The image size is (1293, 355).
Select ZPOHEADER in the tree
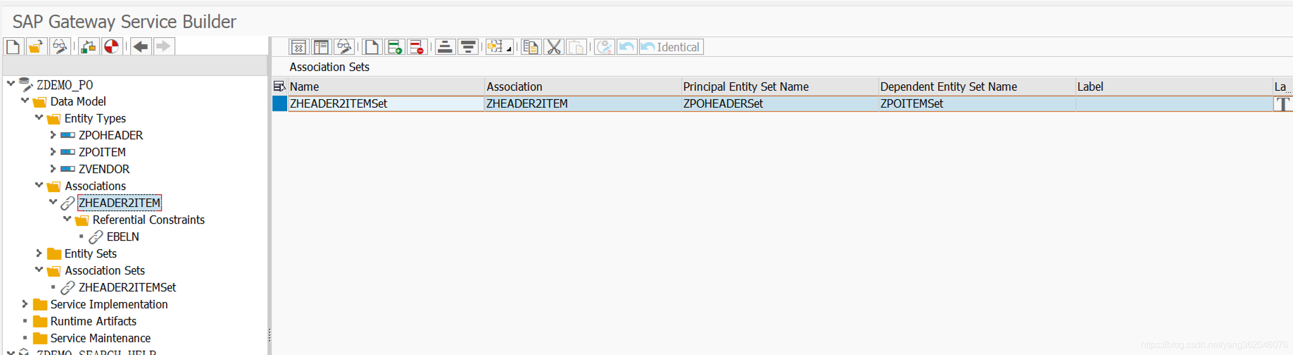(110, 135)
